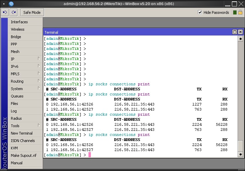This screenshot has width=245, height=171.
Task: Click the terminal scrollbar up arrow
Action: [241, 39]
